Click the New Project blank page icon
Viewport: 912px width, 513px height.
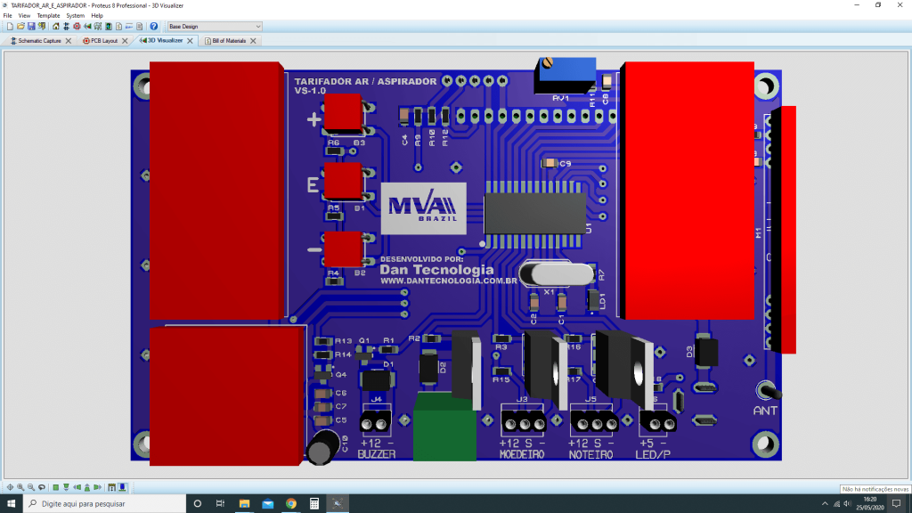coord(9,27)
